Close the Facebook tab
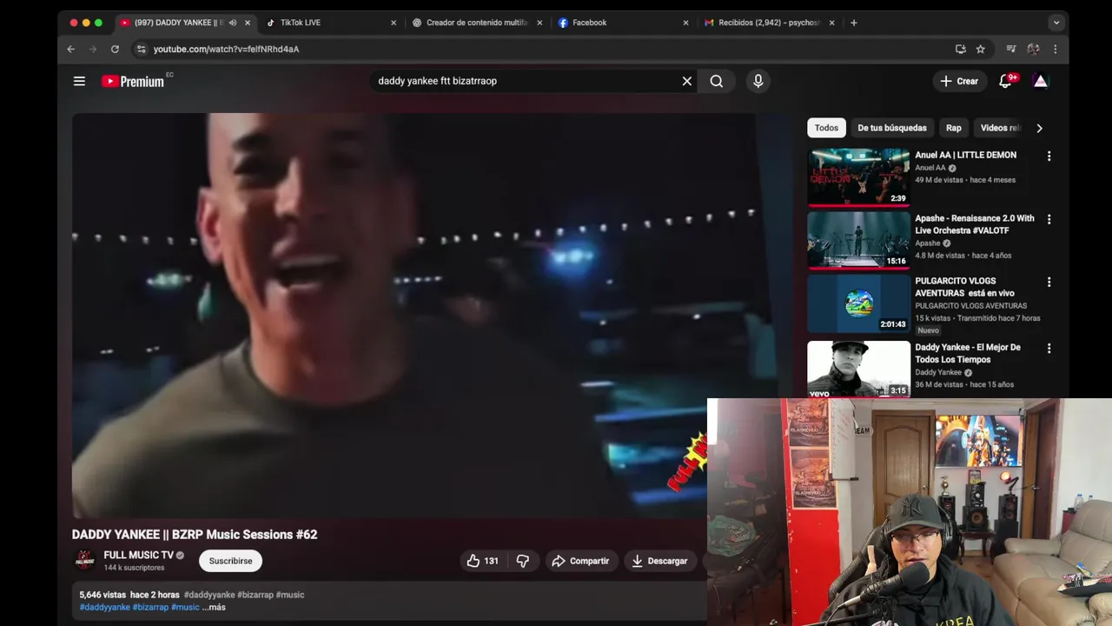Image resolution: width=1112 pixels, height=626 pixels. tap(685, 23)
